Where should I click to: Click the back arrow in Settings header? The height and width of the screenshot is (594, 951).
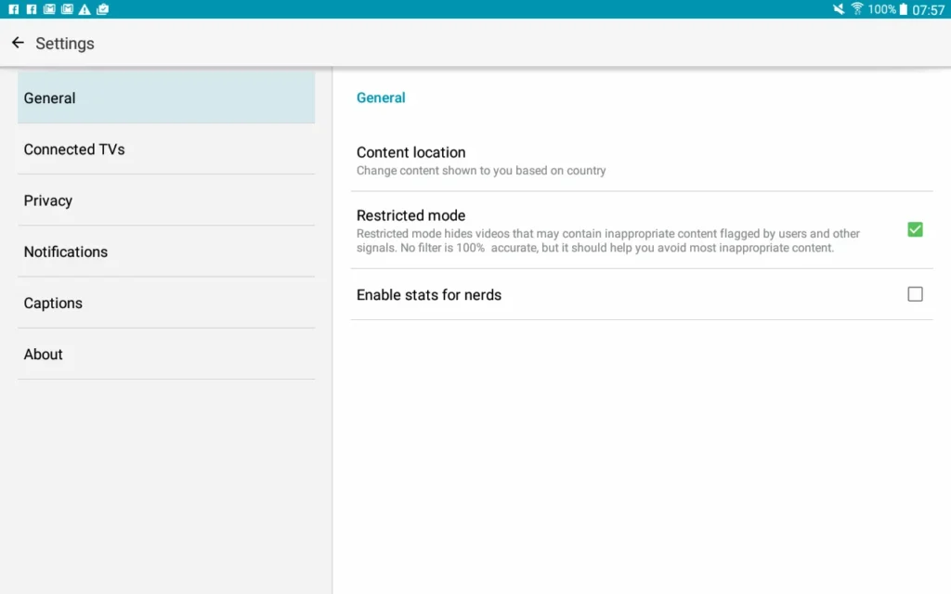tap(17, 43)
